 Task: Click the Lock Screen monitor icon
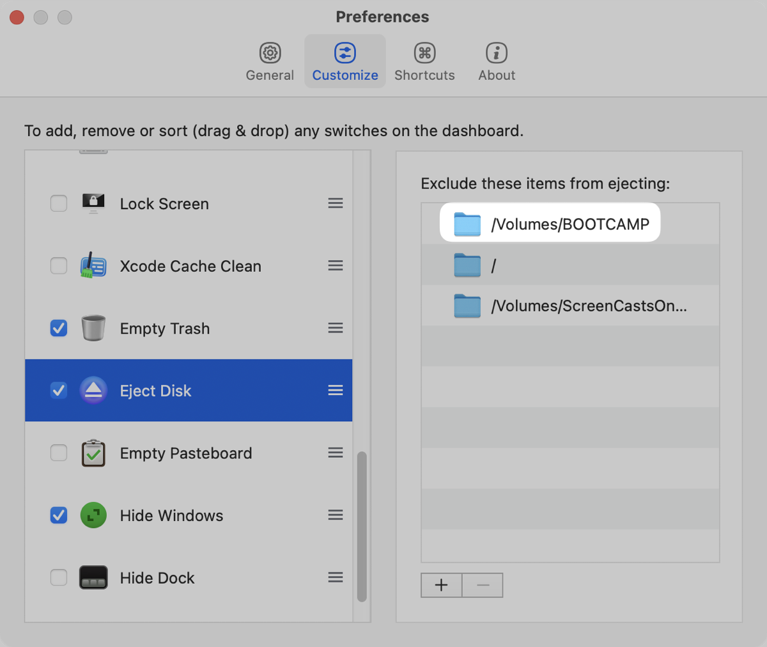point(93,203)
